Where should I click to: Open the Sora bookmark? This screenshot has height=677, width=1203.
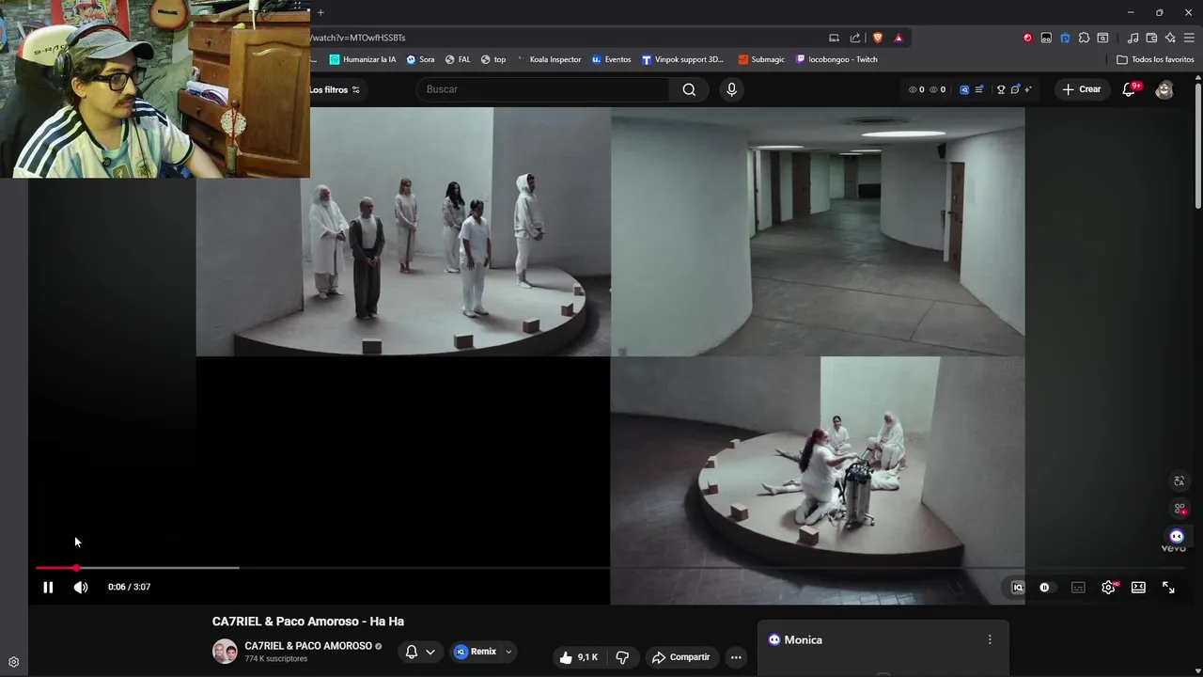tap(420, 59)
